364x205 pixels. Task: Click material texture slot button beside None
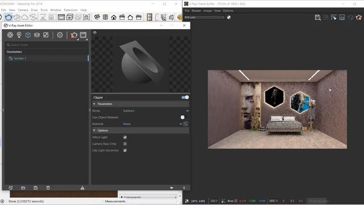click(186, 124)
